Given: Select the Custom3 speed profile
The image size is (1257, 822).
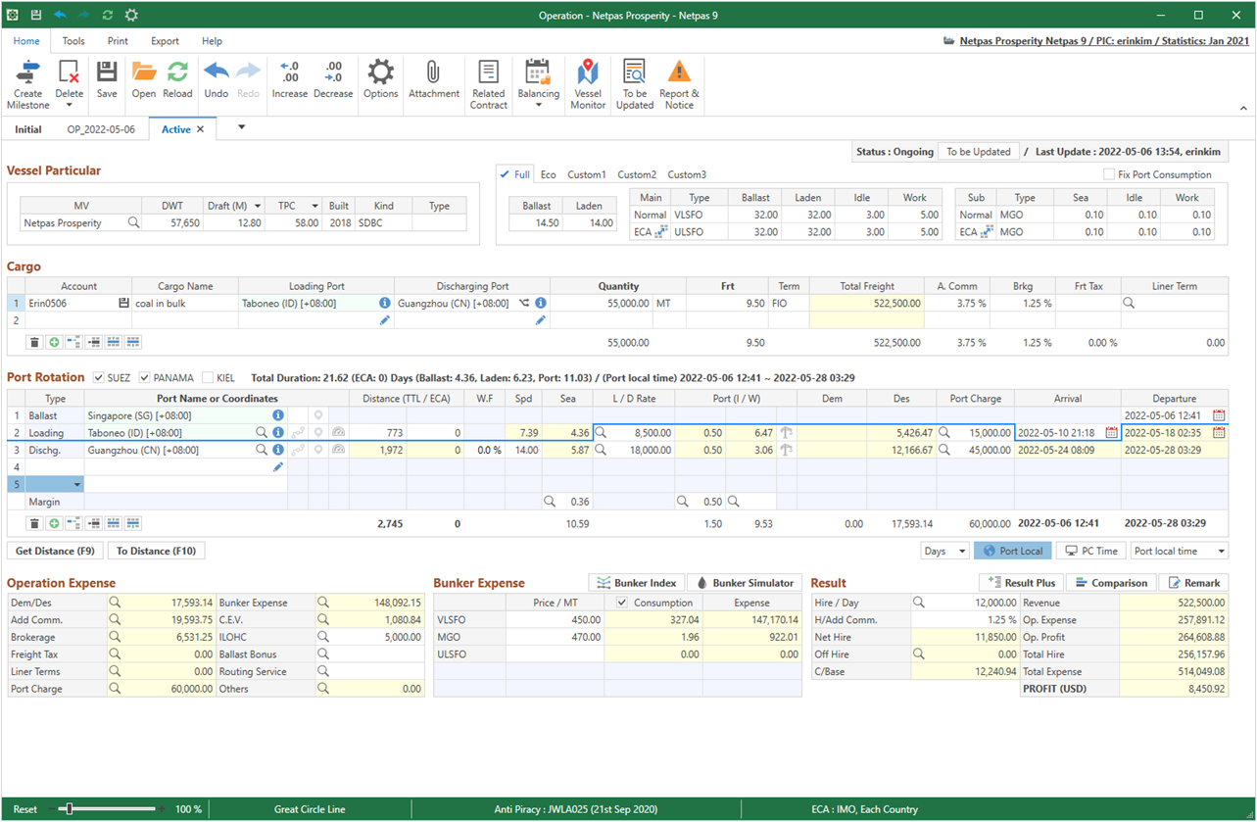Looking at the screenshot, I should pyautogui.click(x=687, y=174).
